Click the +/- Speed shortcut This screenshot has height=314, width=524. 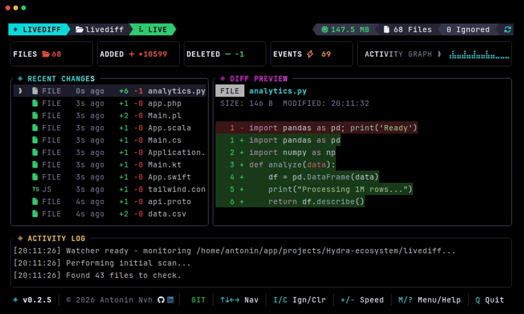[x=362, y=300]
